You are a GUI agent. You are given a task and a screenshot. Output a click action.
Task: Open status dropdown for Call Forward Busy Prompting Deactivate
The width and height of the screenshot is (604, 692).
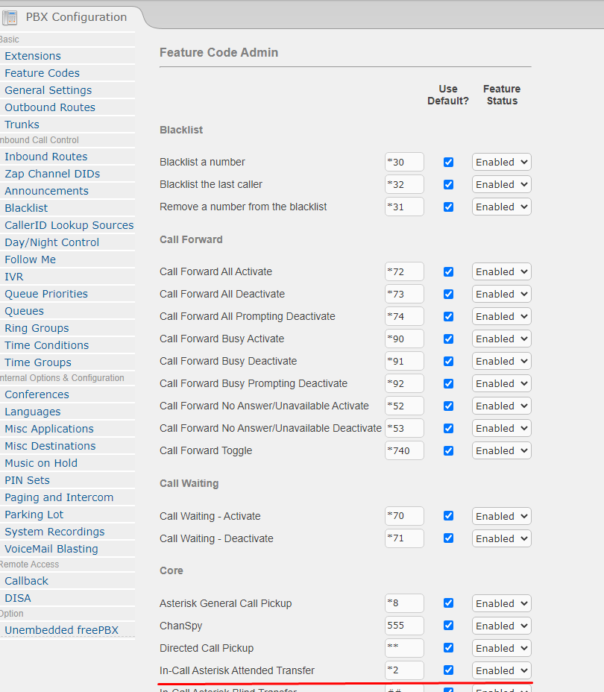tap(502, 383)
